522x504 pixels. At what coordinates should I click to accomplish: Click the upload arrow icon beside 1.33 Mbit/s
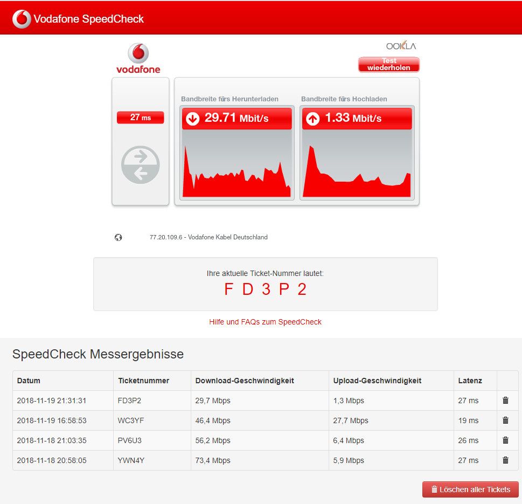(312, 119)
